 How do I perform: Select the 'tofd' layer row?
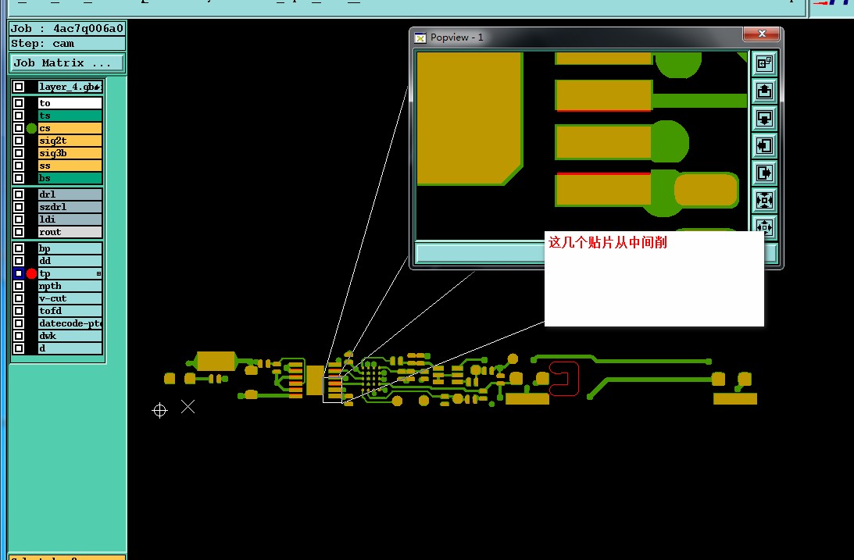point(70,311)
